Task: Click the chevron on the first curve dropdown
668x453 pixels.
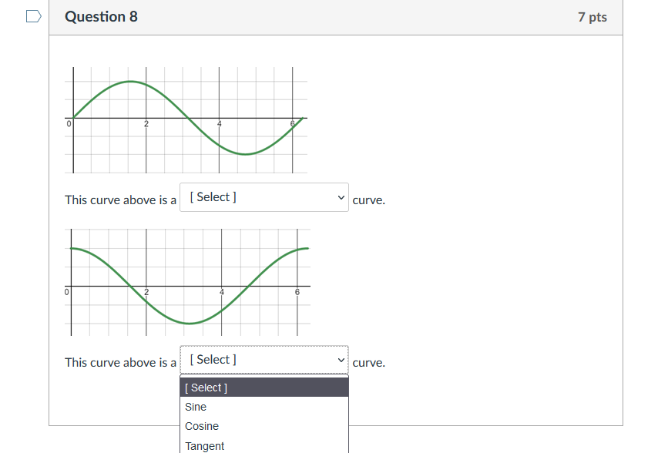Action: pos(340,197)
